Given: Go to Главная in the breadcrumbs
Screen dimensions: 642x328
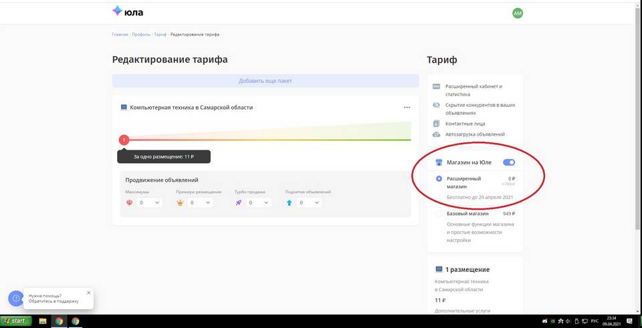Looking at the screenshot, I should [x=120, y=34].
